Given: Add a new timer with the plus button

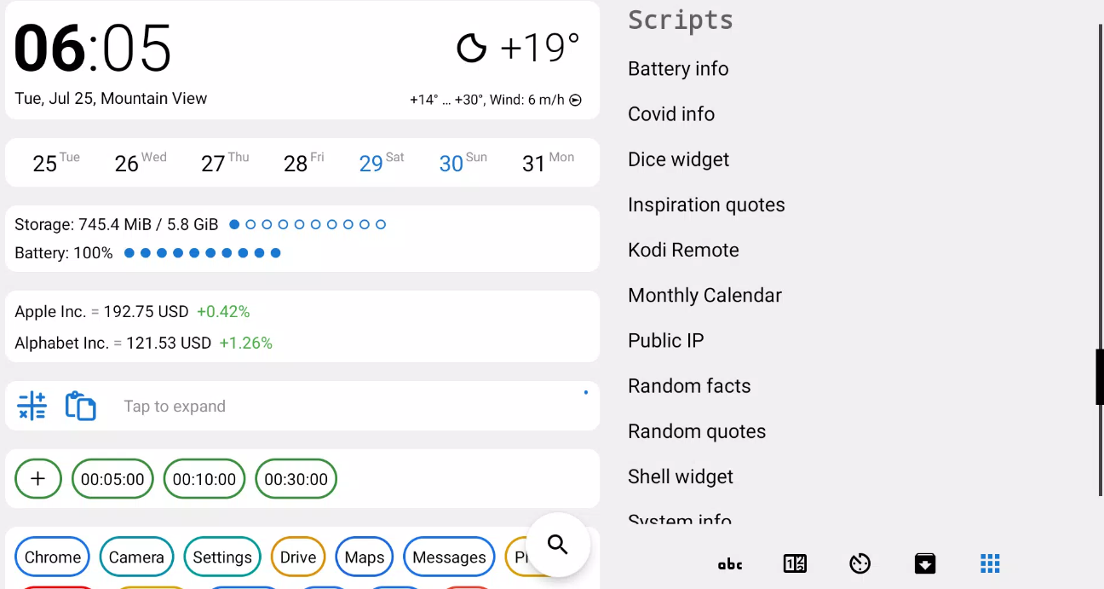Looking at the screenshot, I should click(38, 478).
